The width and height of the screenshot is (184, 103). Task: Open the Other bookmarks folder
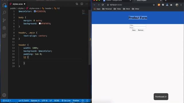coord(135,9)
